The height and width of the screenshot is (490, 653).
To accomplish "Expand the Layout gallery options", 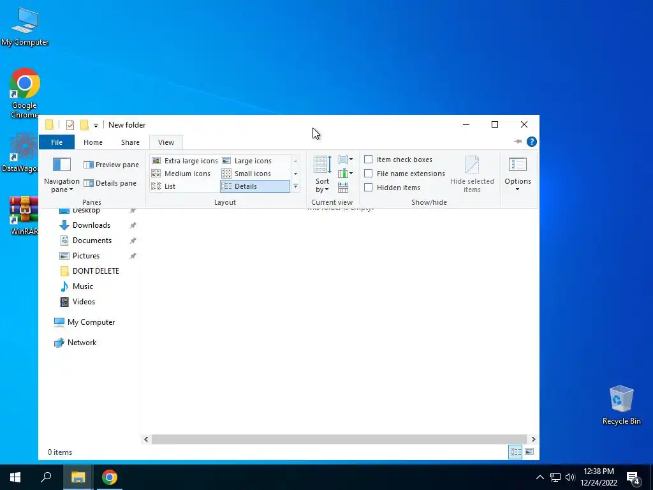I will (x=295, y=186).
